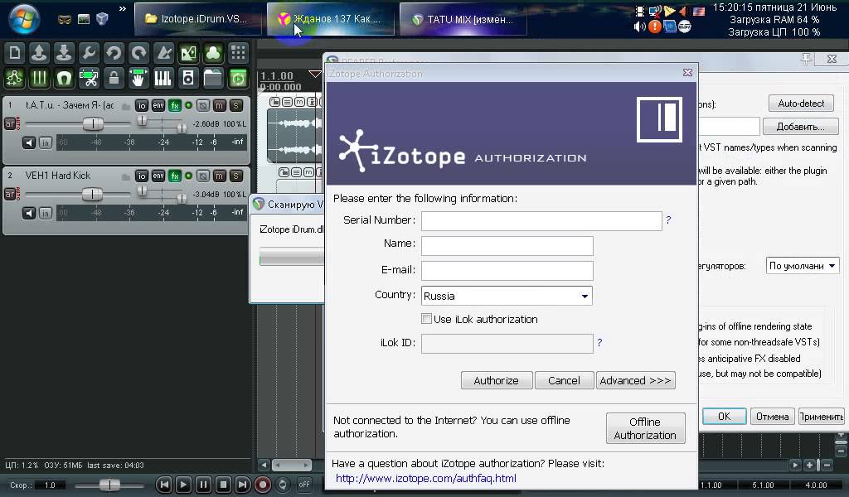
Task: Click Cancel in iZotope Authorization dialog
Action: [564, 380]
